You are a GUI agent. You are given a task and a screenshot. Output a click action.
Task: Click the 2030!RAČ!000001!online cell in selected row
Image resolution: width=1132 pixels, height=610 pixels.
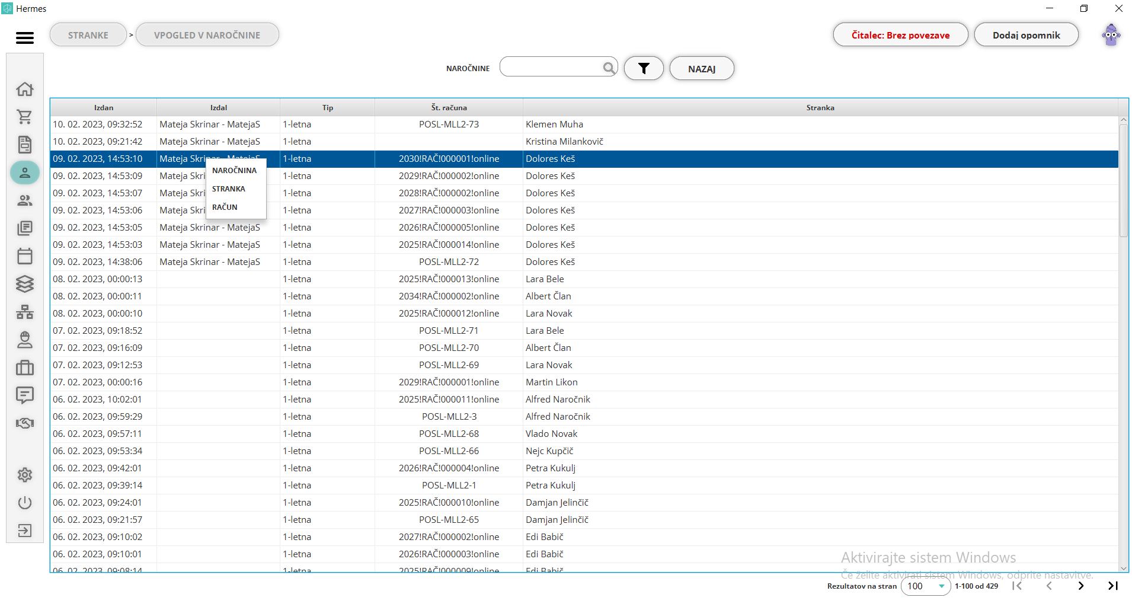click(x=449, y=159)
